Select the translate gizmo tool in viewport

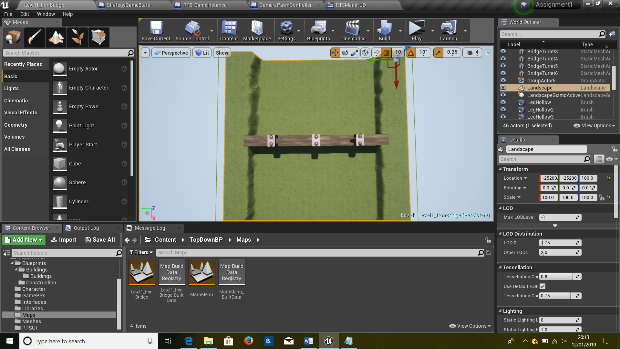pos(335,53)
